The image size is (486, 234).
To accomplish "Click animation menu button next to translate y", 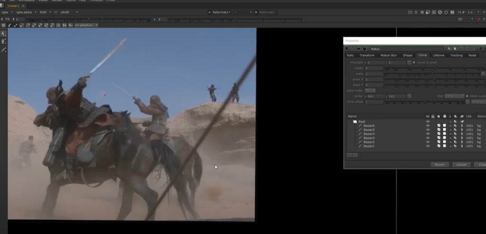I will tap(409, 62).
